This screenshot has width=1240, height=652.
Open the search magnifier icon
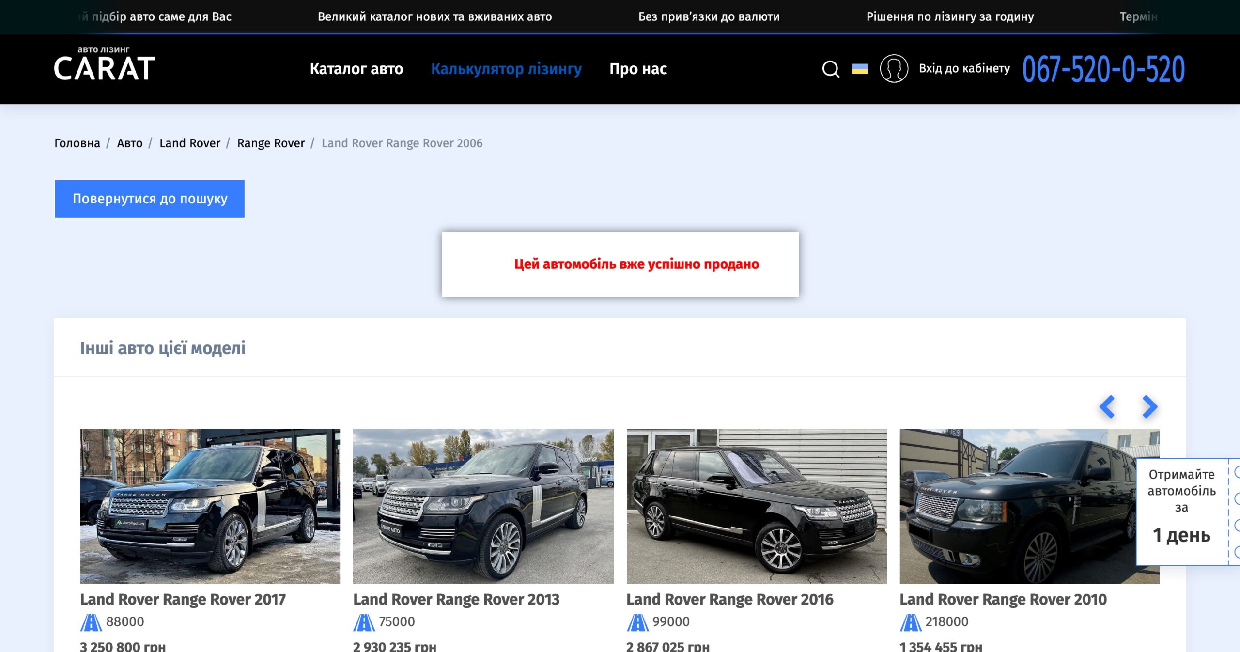(x=831, y=69)
